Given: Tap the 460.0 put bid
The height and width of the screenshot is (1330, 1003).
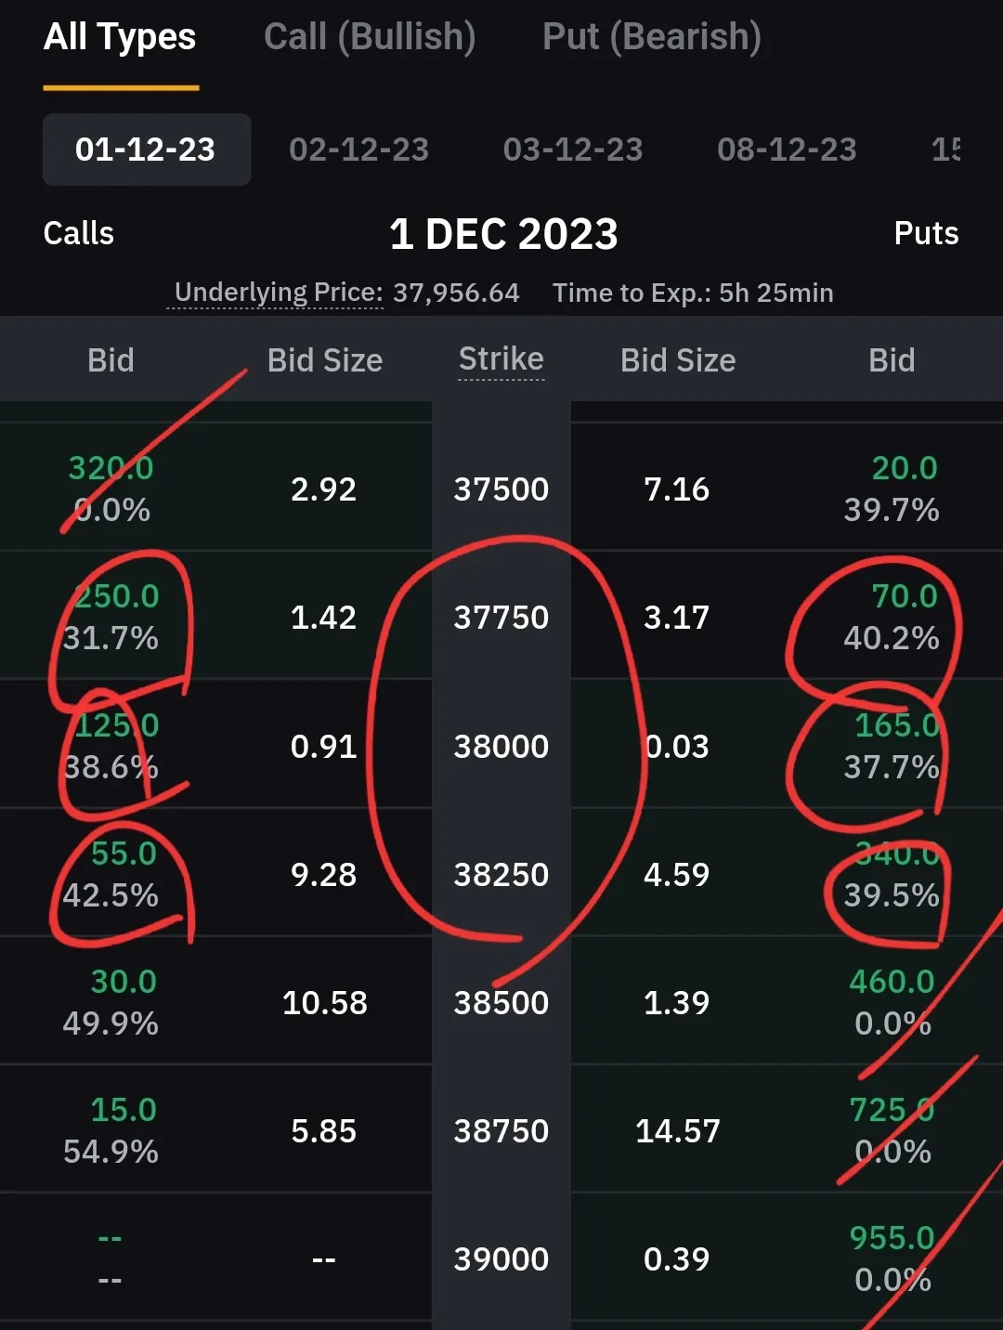Looking at the screenshot, I should click(892, 982).
